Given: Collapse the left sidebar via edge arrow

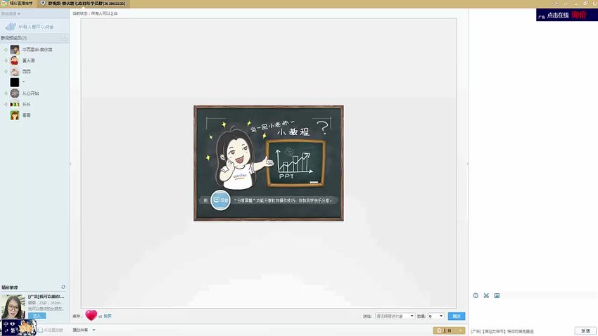Looking at the screenshot, I should [x=70, y=164].
